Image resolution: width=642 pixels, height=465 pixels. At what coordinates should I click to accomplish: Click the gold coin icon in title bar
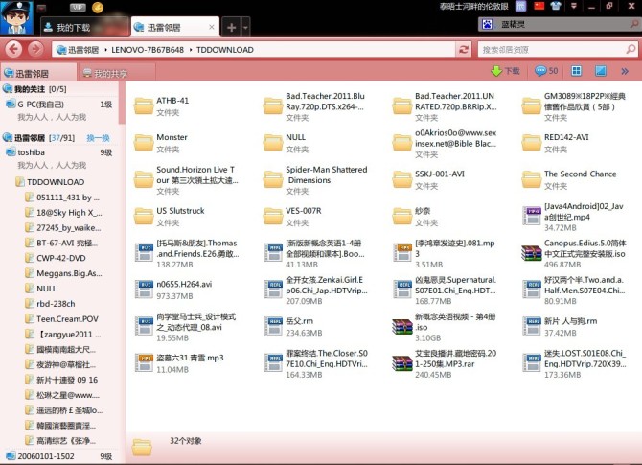click(x=98, y=7)
